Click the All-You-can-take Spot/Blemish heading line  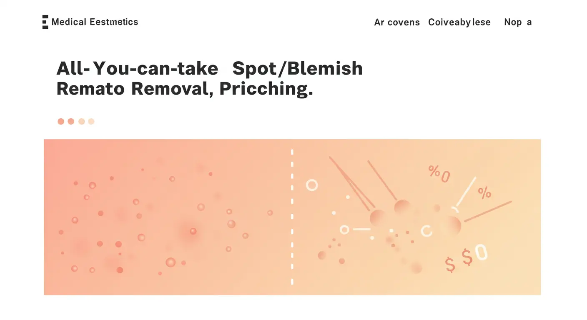209,68
